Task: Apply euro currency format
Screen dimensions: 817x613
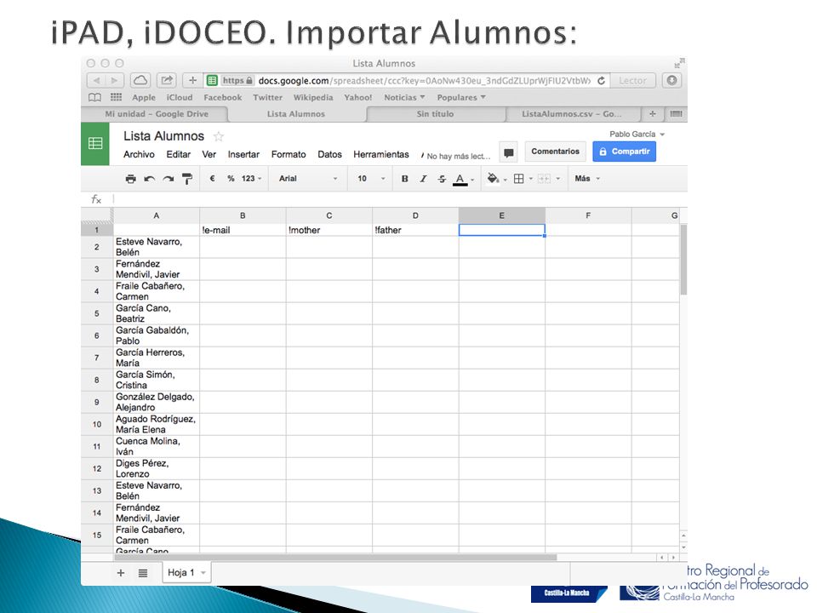Action: click(212, 179)
